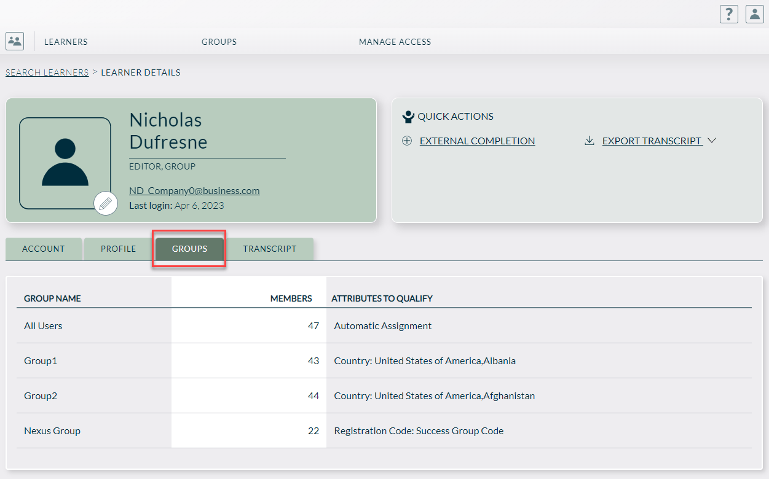The height and width of the screenshot is (479, 769).
Task: Open the help question mark icon
Action: pos(729,14)
